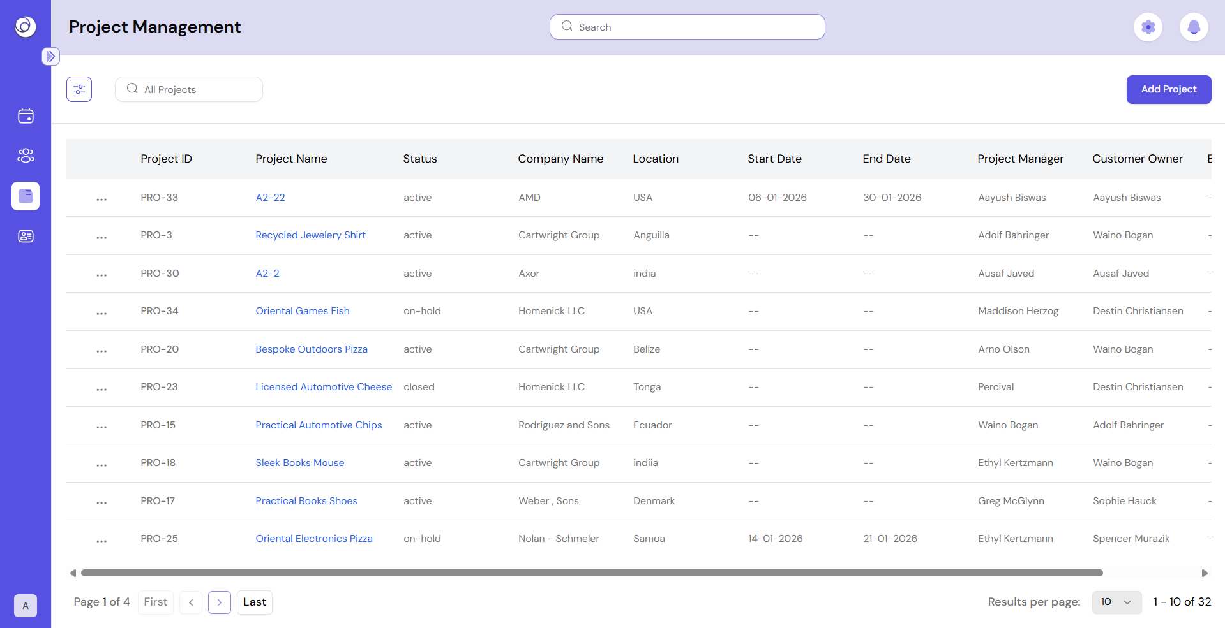Open the Oriental Games Fish project link
Screen dimensions: 1225x628
point(303,311)
